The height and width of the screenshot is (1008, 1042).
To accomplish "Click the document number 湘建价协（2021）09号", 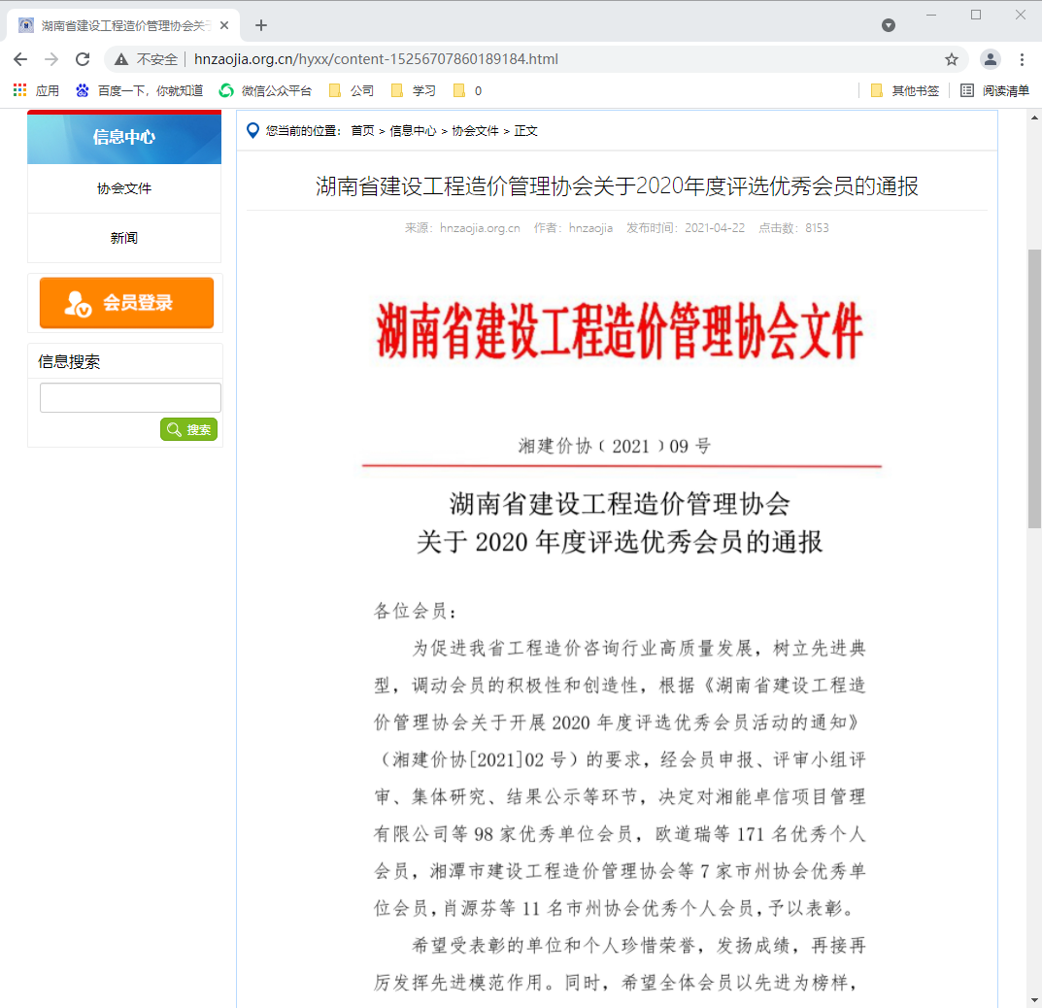I will tap(615, 446).
